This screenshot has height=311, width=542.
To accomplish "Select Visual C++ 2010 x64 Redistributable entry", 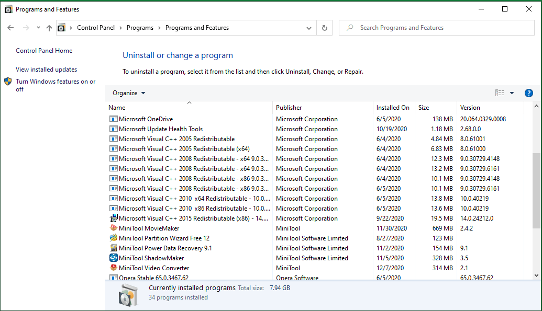I will [195, 199].
